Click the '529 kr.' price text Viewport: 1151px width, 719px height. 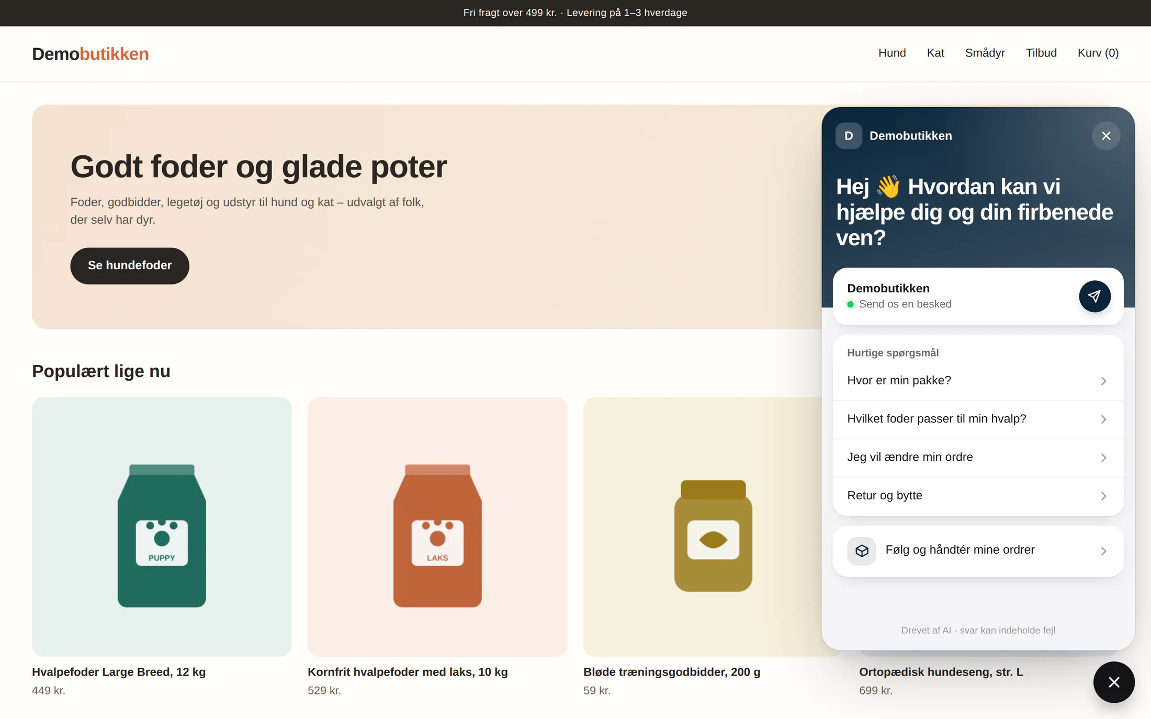coord(324,691)
